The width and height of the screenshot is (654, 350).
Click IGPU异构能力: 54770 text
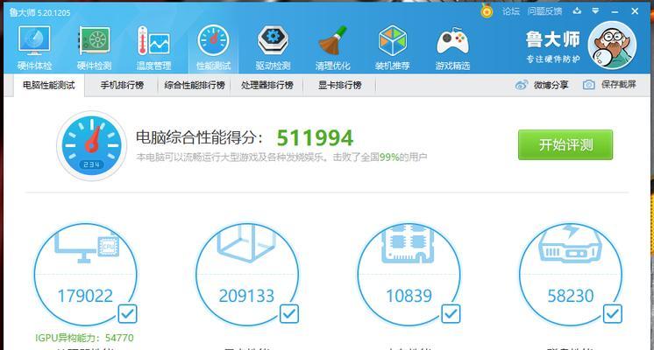pos(84,338)
